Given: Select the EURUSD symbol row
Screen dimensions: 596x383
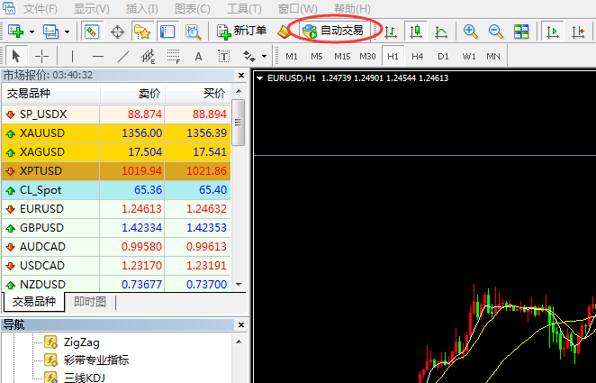Looking at the screenshot, I should point(116,209).
